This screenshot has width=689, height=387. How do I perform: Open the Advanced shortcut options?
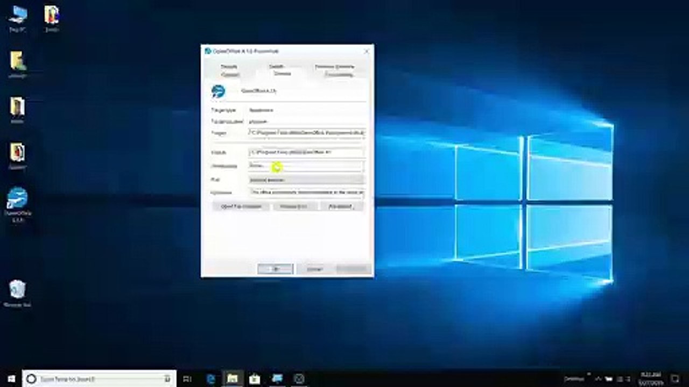(x=342, y=206)
